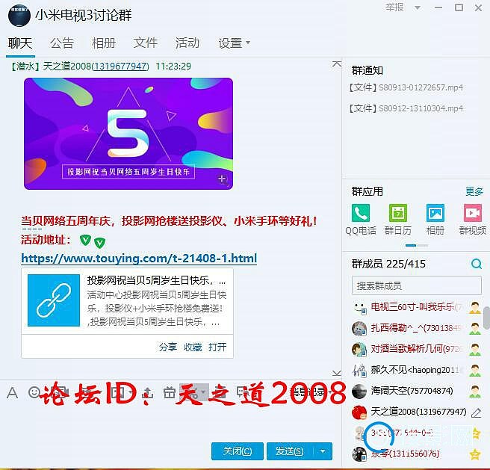Screen dimensions: 490x470
Task: Launch QQ电话 group app
Action: click(x=360, y=220)
